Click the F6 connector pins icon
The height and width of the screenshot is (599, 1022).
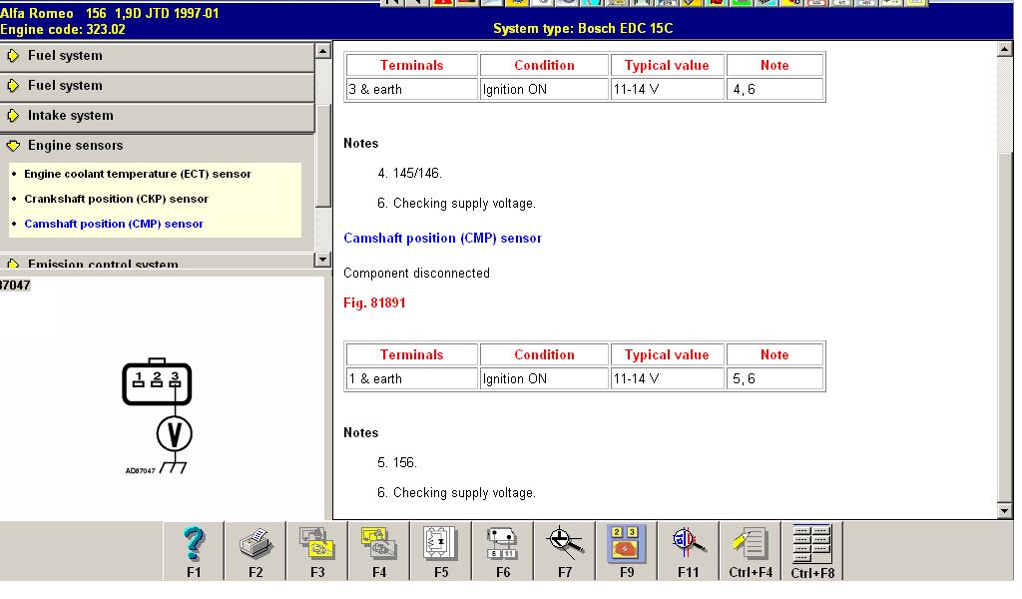503,551
